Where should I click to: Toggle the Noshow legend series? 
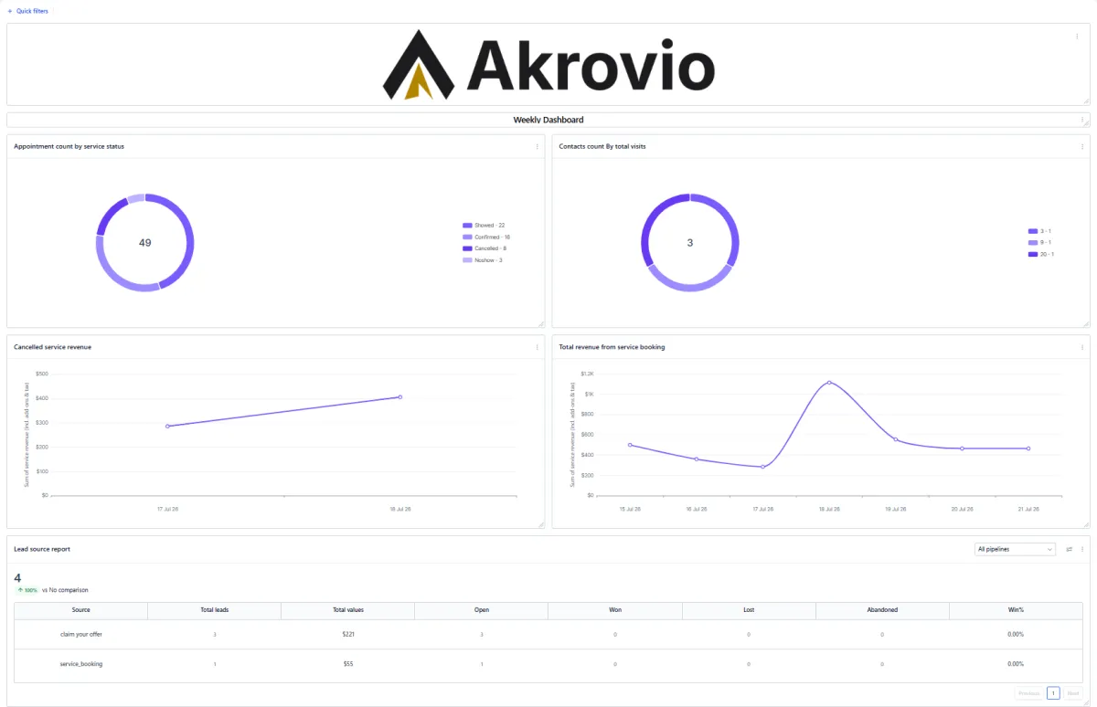[483, 260]
